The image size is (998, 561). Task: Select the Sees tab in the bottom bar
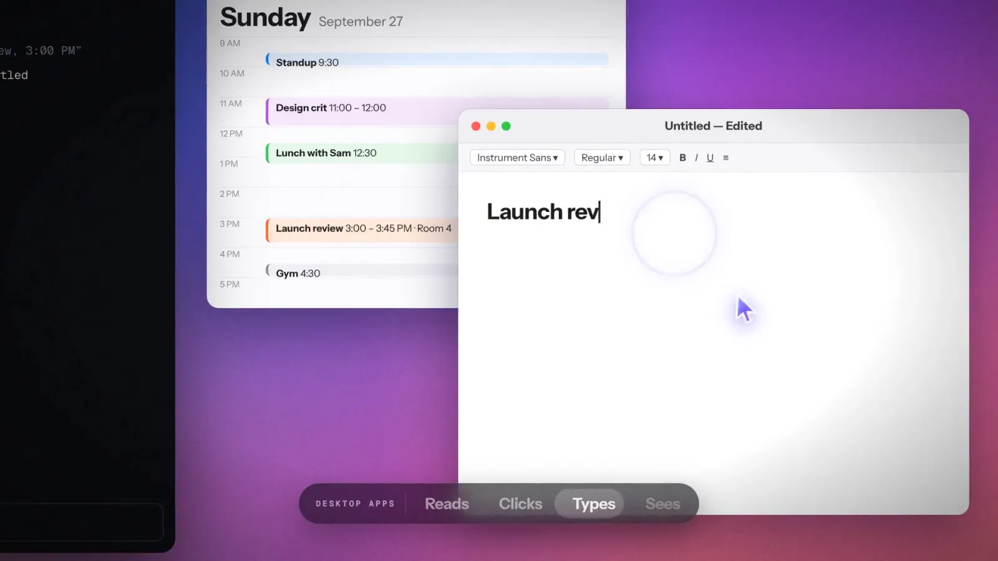(662, 504)
